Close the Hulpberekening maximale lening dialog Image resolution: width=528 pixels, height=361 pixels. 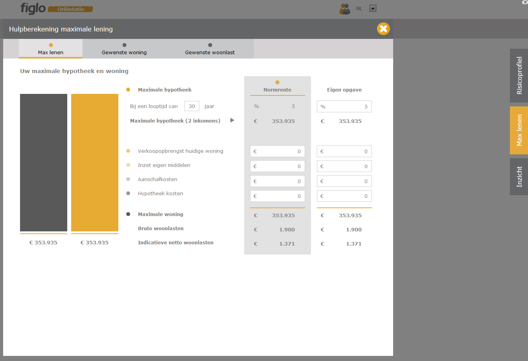383,29
